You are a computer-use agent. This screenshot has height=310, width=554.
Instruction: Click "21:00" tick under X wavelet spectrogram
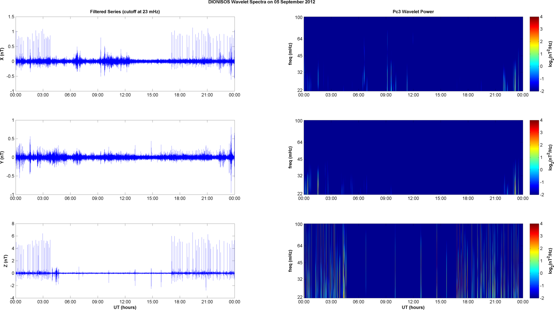coord(495,95)
